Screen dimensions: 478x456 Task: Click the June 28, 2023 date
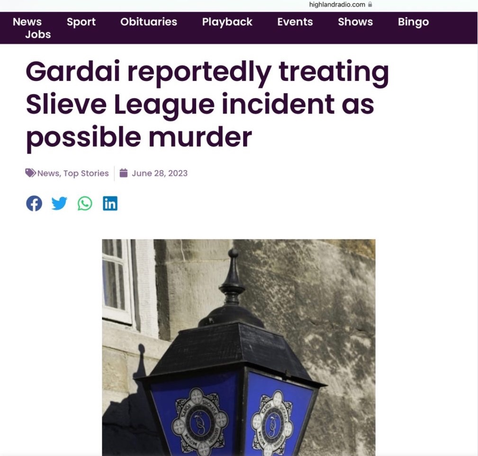point(160,173)
